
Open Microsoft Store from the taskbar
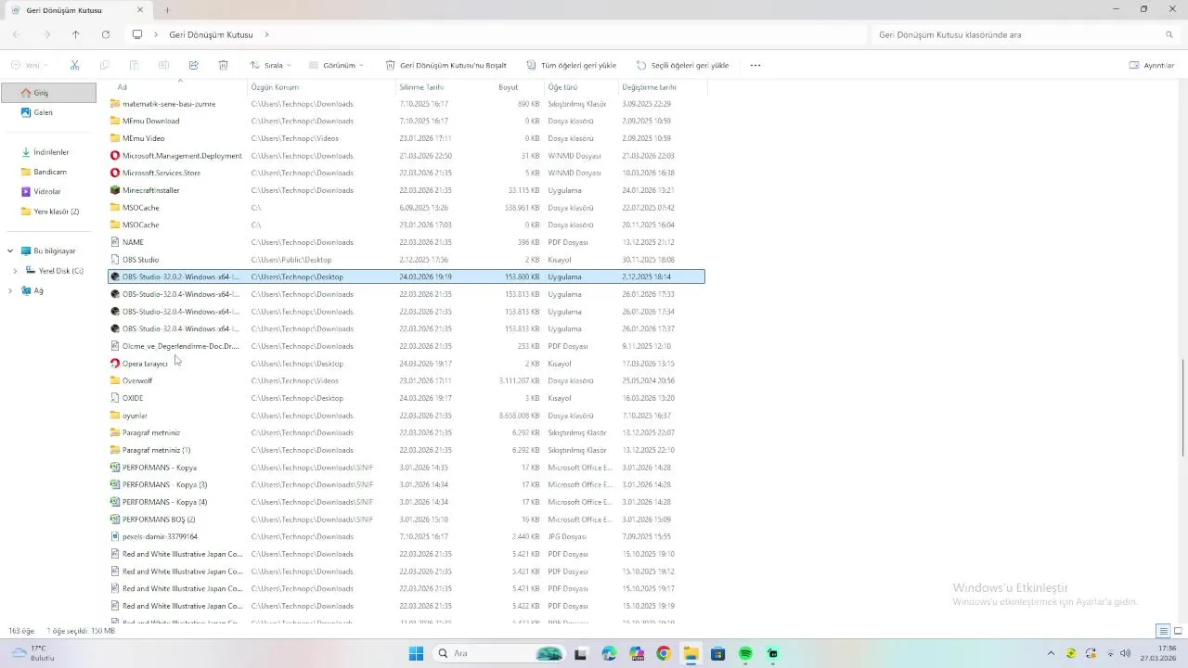[x=717, y=653]
